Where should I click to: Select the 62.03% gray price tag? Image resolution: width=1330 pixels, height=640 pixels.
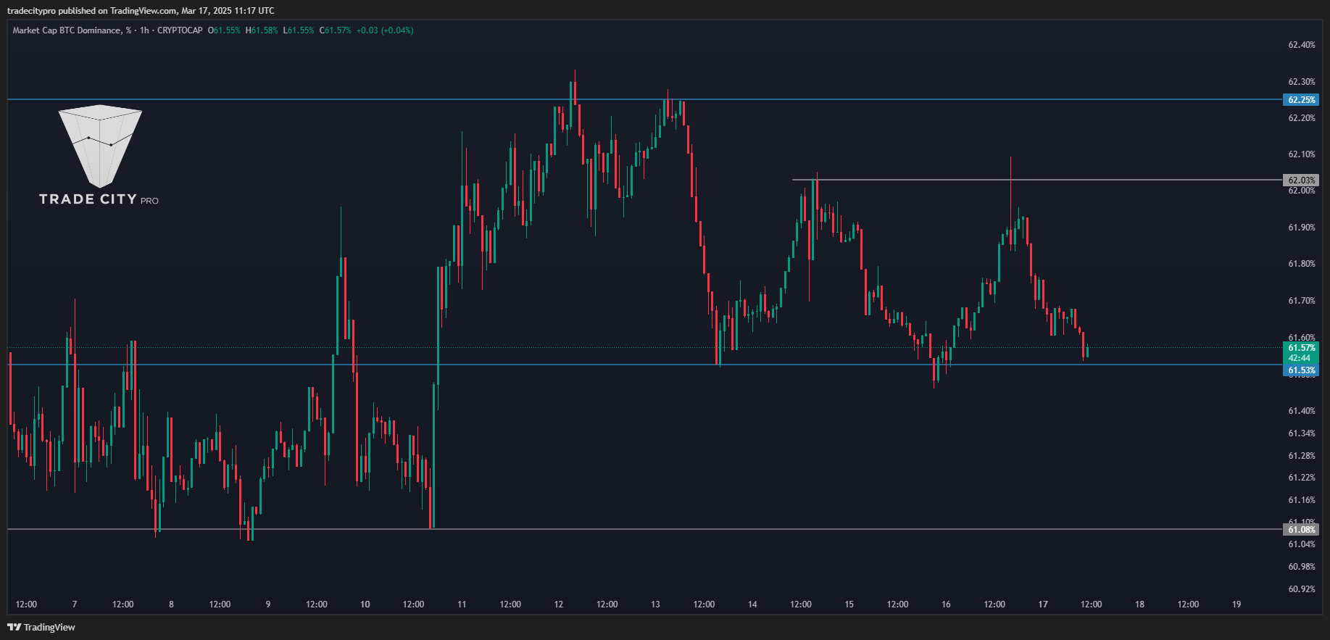pos(1301,180)
